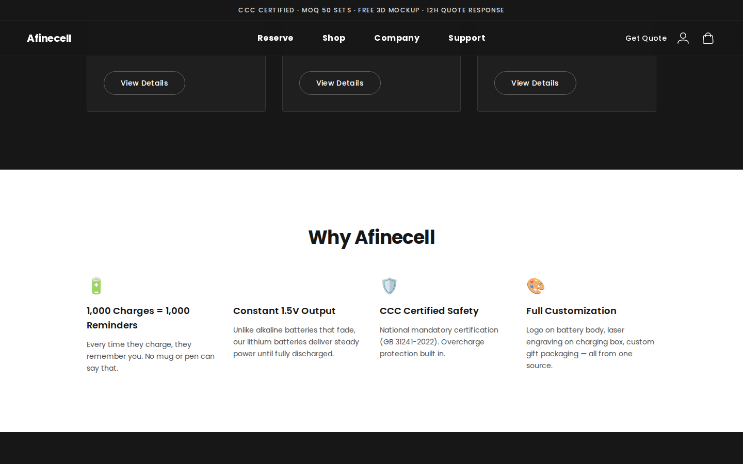The image size is (743, 464).
Task: Click the "Every time they charge" description
Action: pyautogui.click(x=151, y=356)
